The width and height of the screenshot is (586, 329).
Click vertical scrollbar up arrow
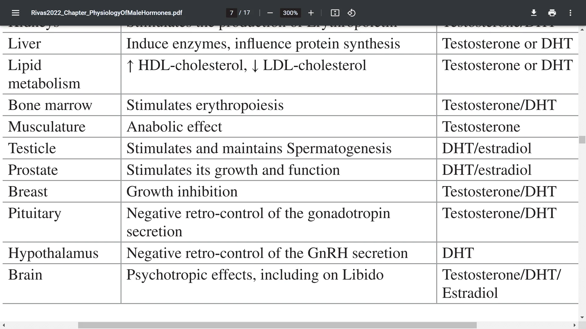coord(582,30)
